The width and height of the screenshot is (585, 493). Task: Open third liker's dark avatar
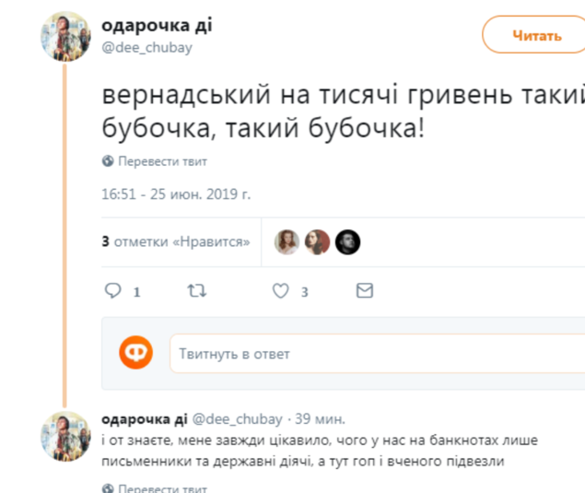pos(347,241)
